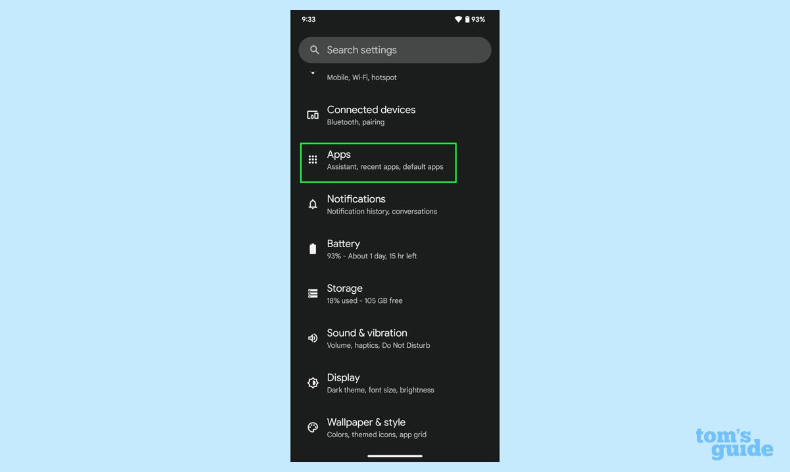Viewport: 790px width, 472px height.
Task: Tap the Wi-Fi icon in the status bar
Action: [458, 19]
